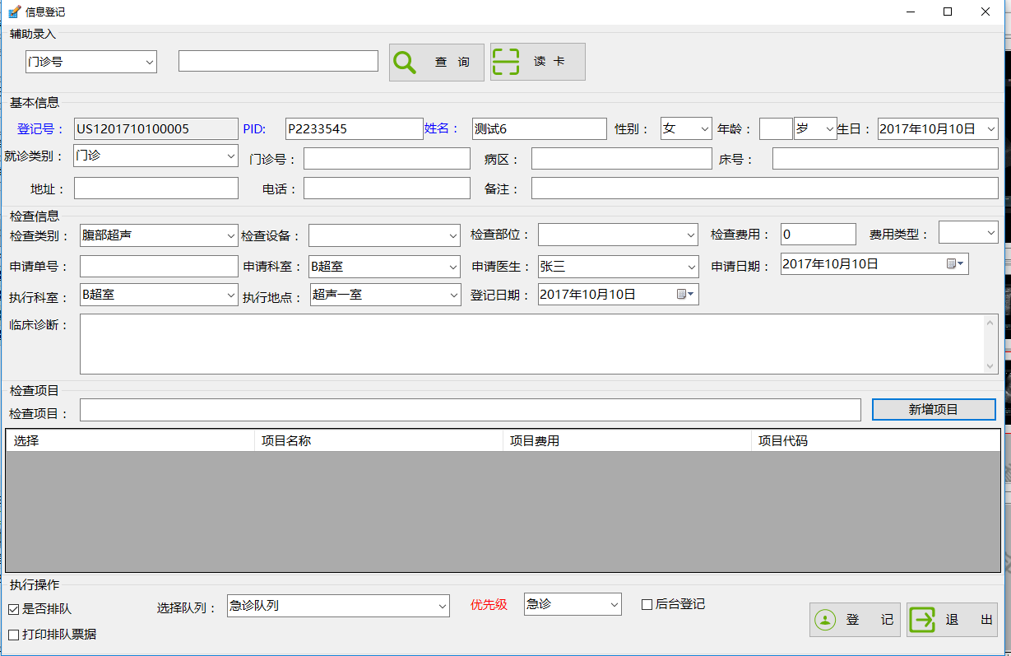Screen dimensions: 1011x656
Task: Click the 项目名称 column header
Action: (x=378, y=441)
